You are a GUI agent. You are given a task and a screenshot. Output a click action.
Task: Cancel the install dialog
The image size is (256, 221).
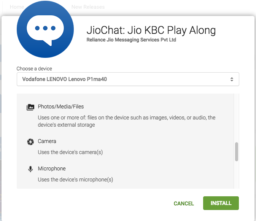pyautogui.click(x=184, y=204)
